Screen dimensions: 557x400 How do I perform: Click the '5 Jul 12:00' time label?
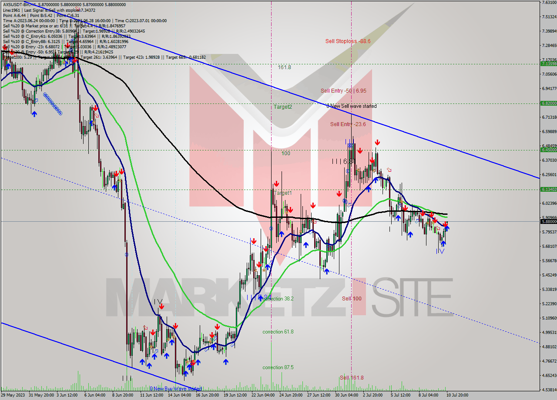coord(400,395)
